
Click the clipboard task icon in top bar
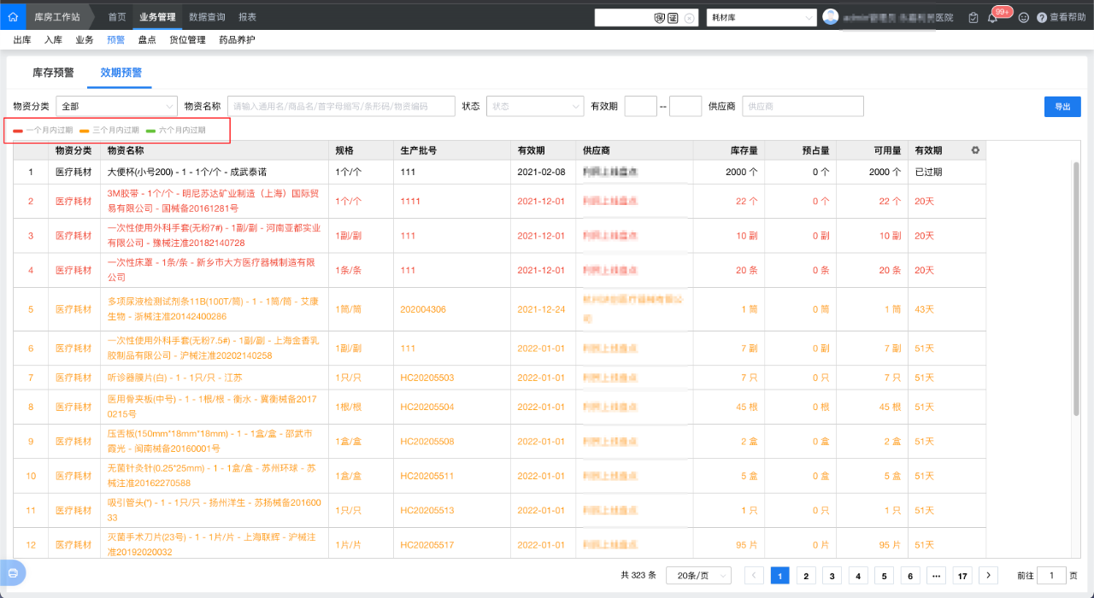973,17
